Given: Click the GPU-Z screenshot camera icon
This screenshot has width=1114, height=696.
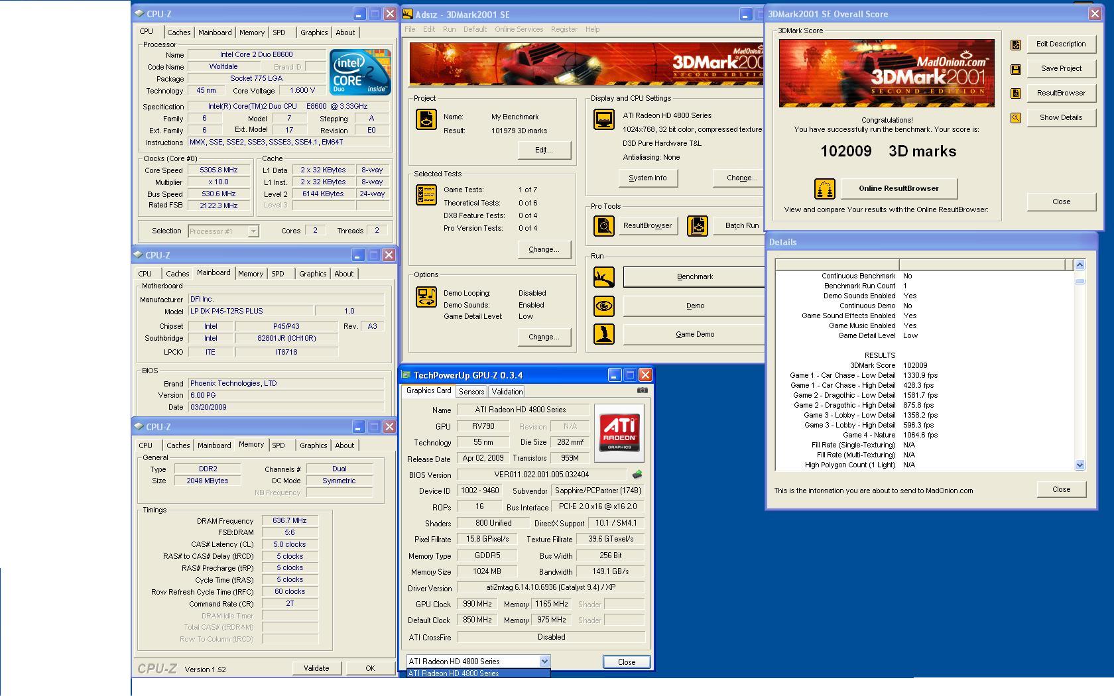Looking at the screenshot, I should click(642, 390).
